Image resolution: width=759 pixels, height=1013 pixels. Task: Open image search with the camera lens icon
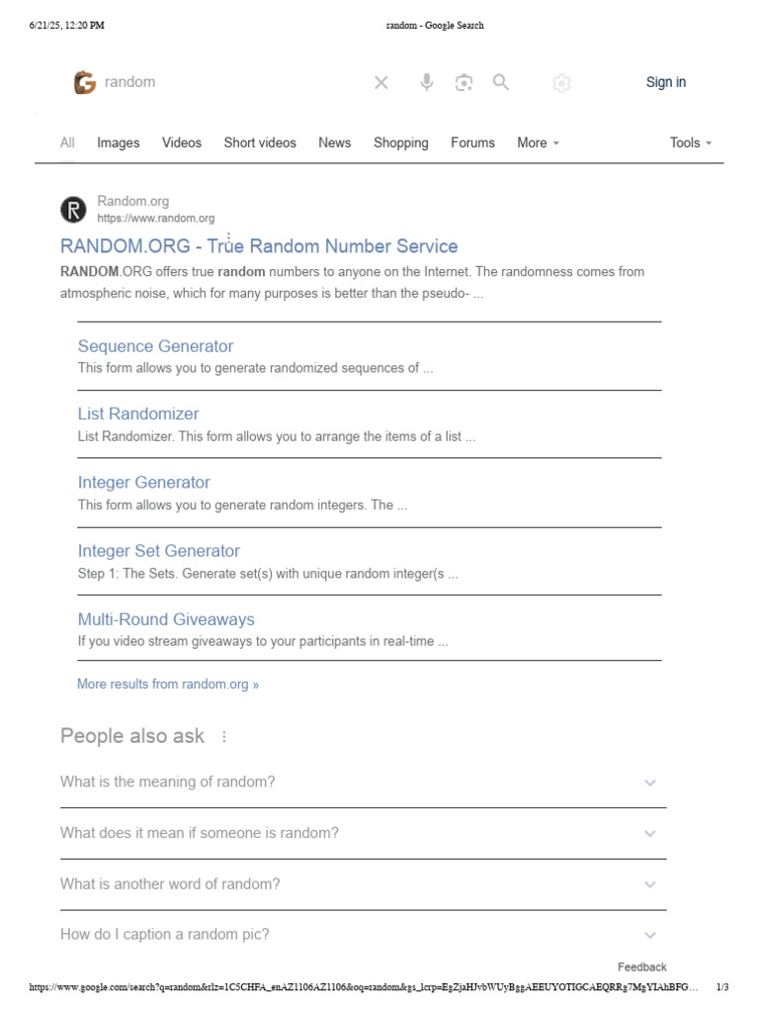click(464, 83)
